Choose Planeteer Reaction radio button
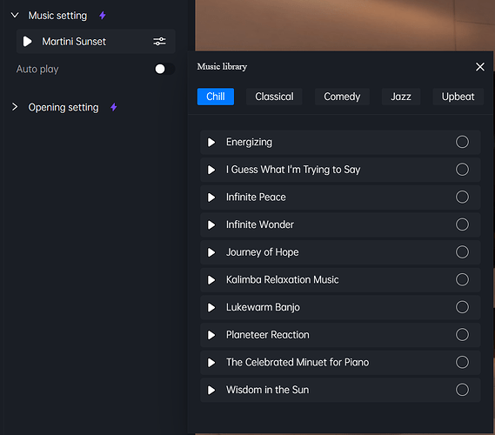This screenshot has height=435, width=495. click(x=462, y=335)
